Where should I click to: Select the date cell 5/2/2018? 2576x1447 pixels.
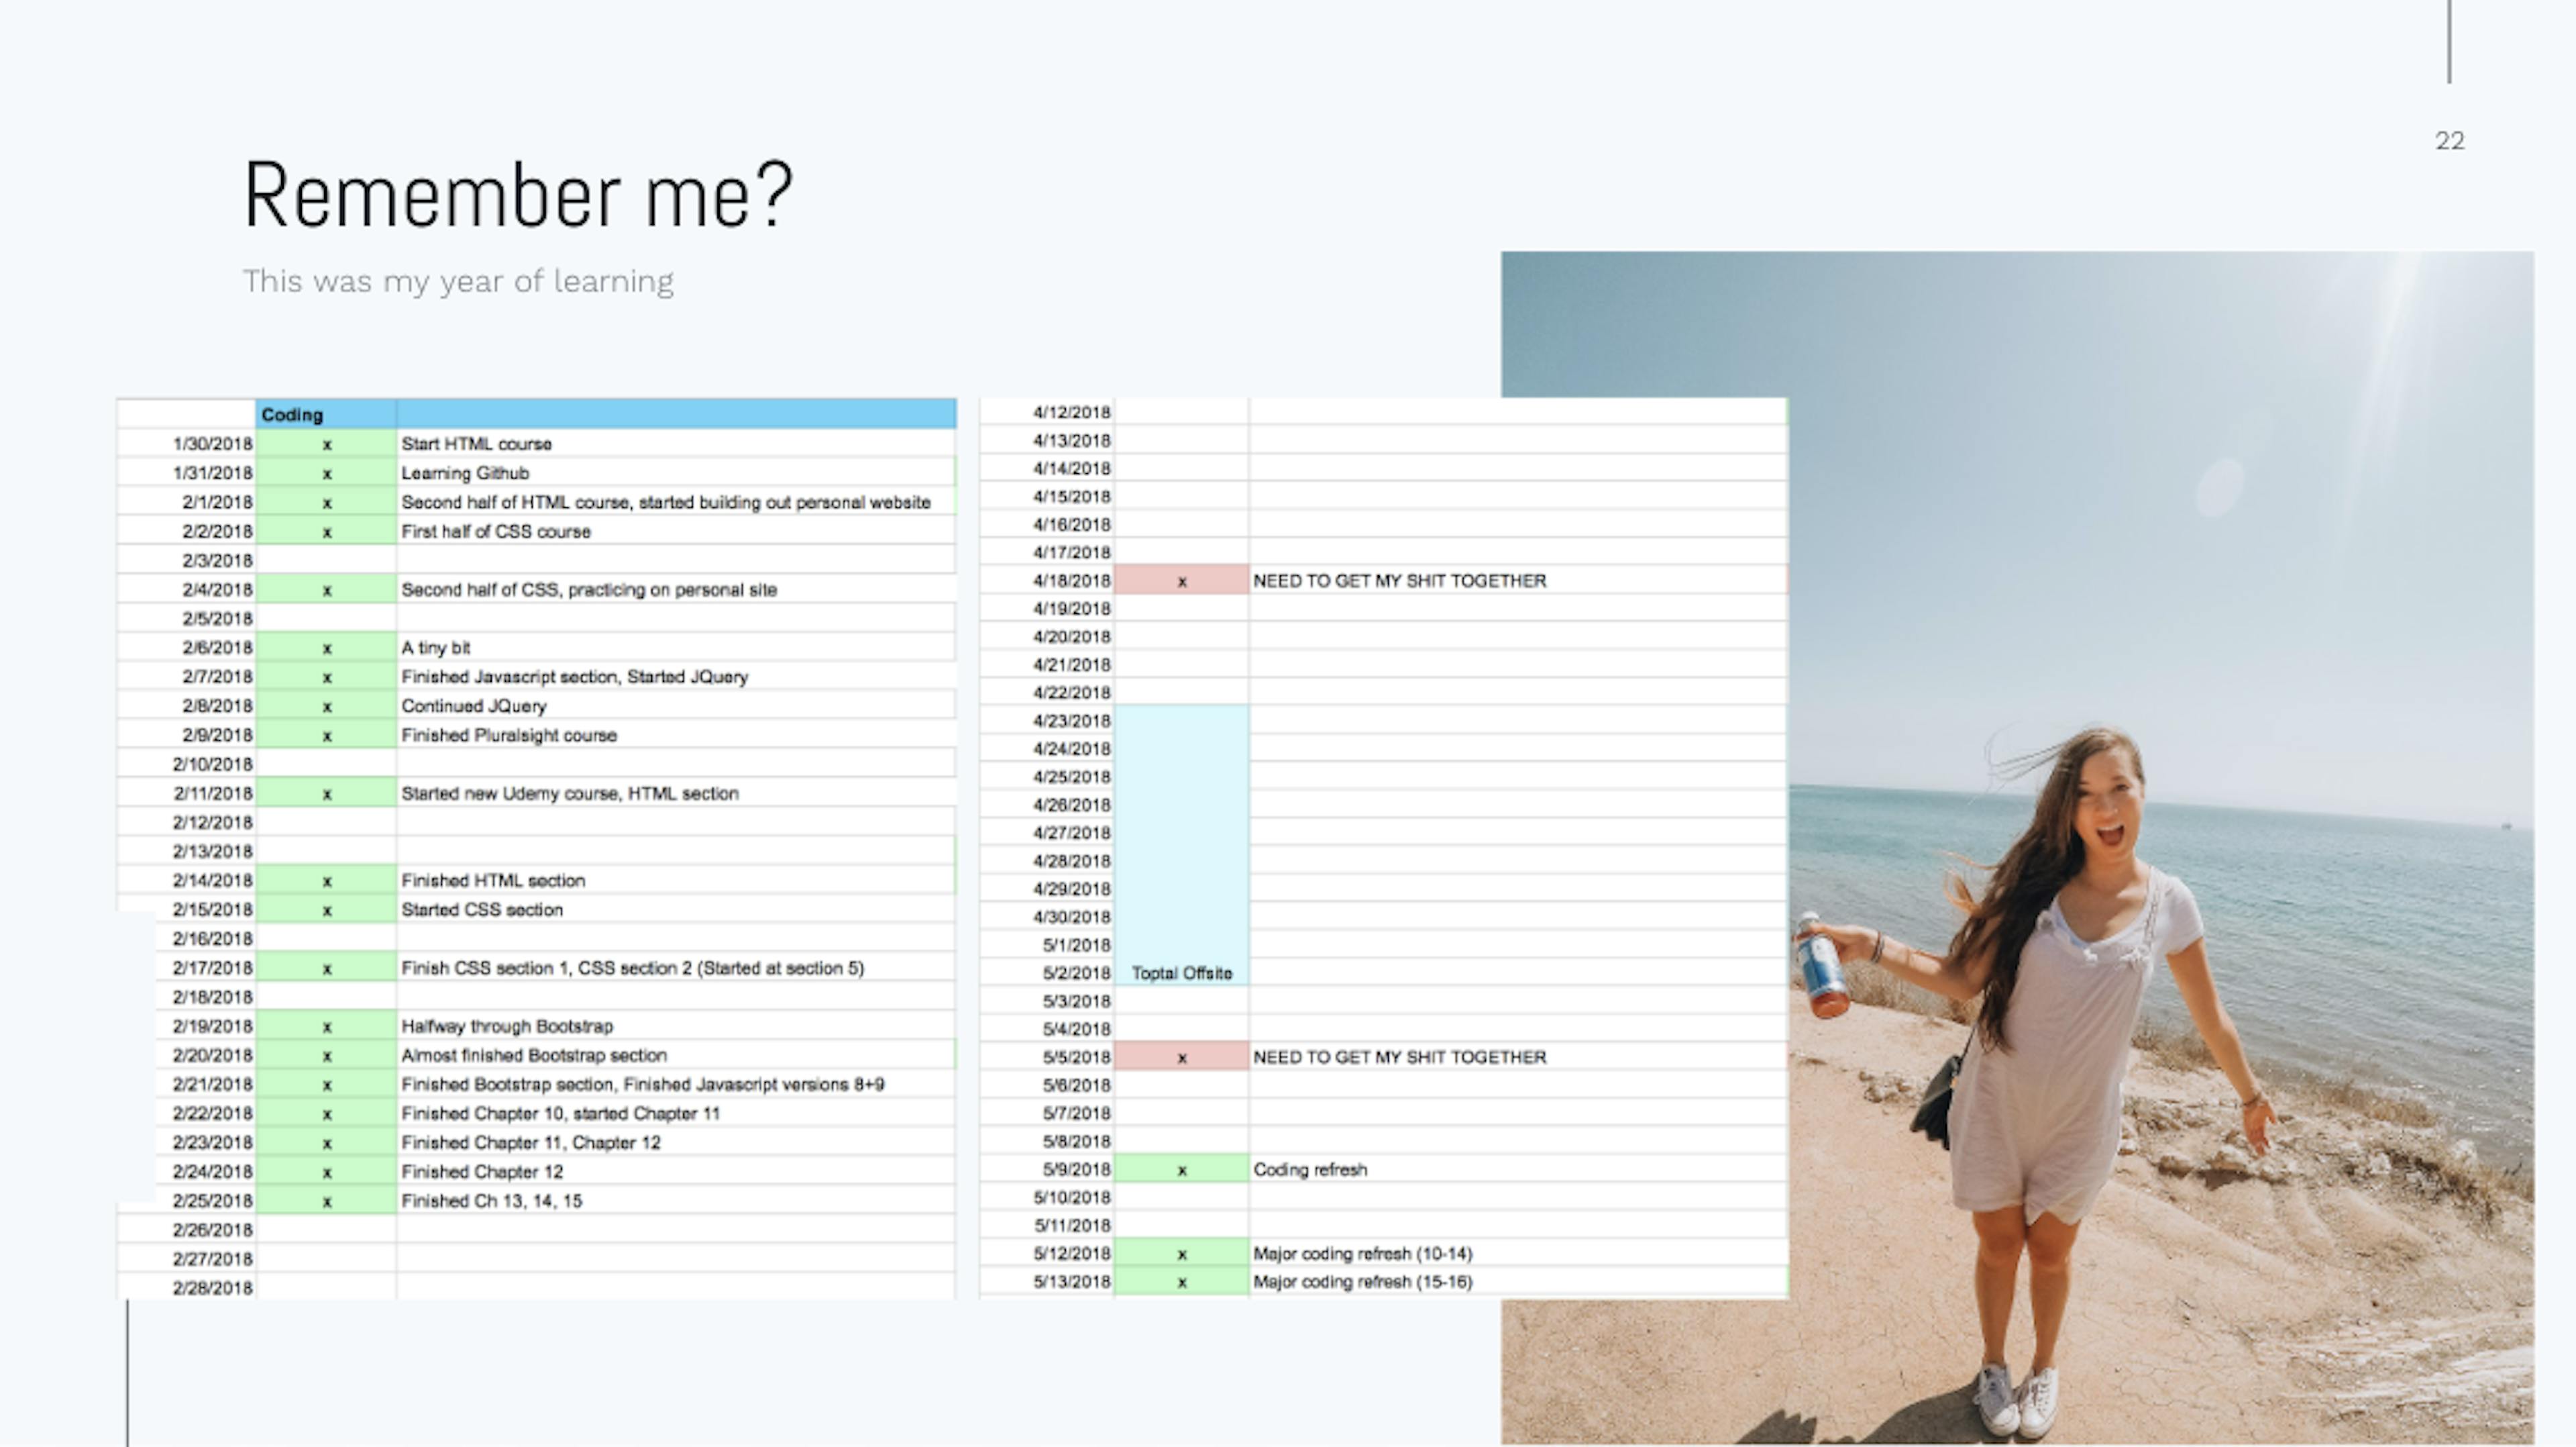[1047, 972]
